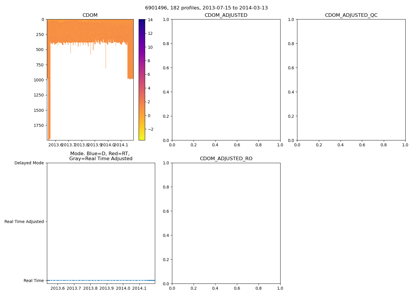
Task: Click the Delayed Mode axis label
Action: [29, 163]
